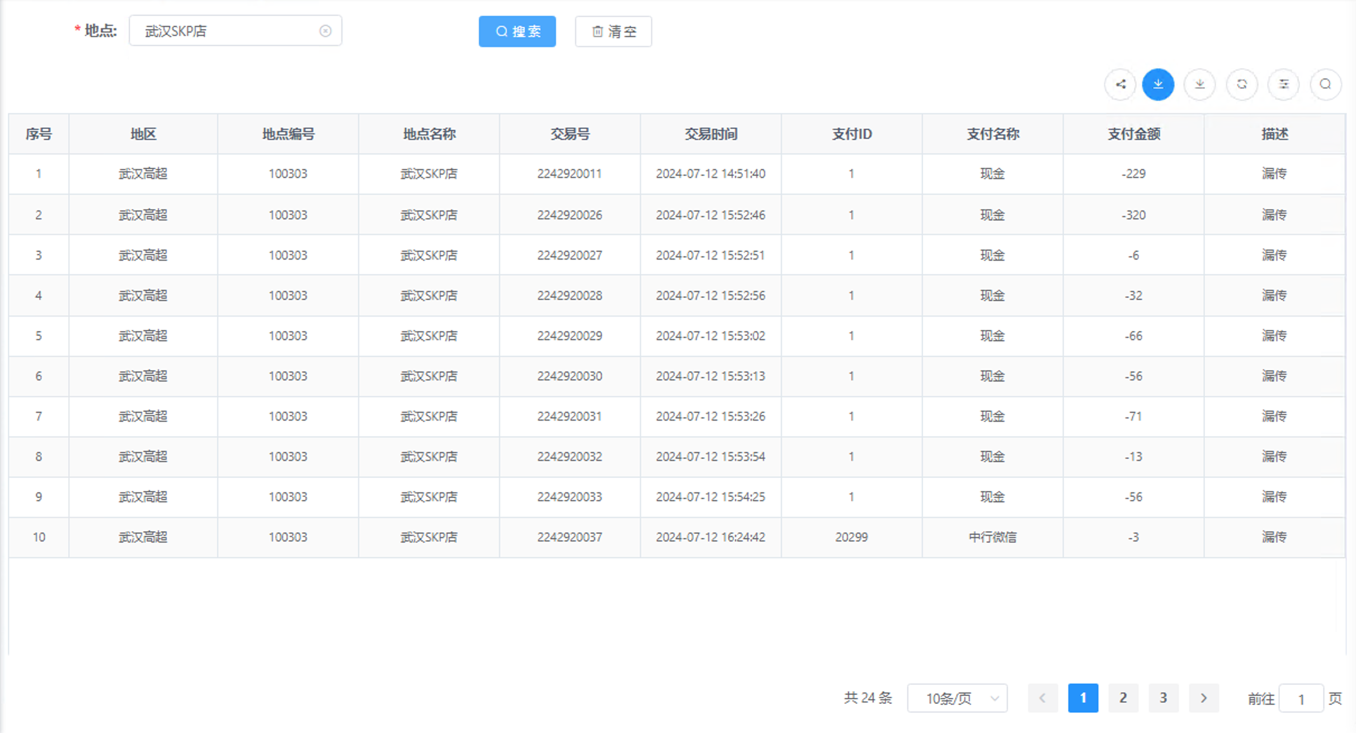Click the second download icon in the toolbar

click(x=1199, y=84)
